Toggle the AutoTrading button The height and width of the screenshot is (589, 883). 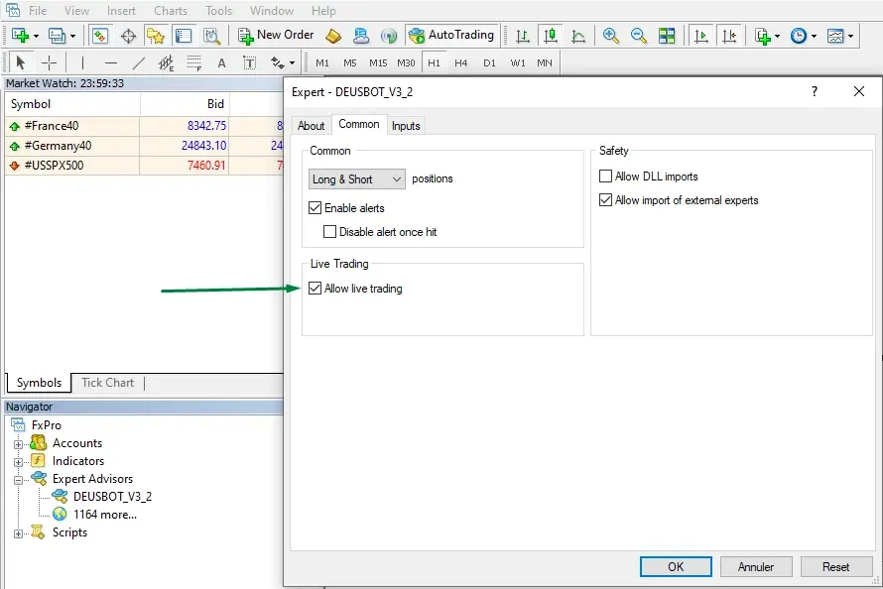pos(451,35)
